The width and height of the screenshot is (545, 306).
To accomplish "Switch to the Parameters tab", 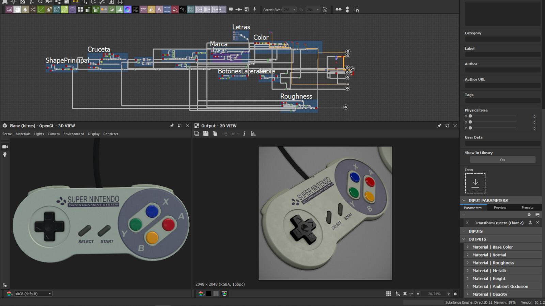I will pos(472,208).
